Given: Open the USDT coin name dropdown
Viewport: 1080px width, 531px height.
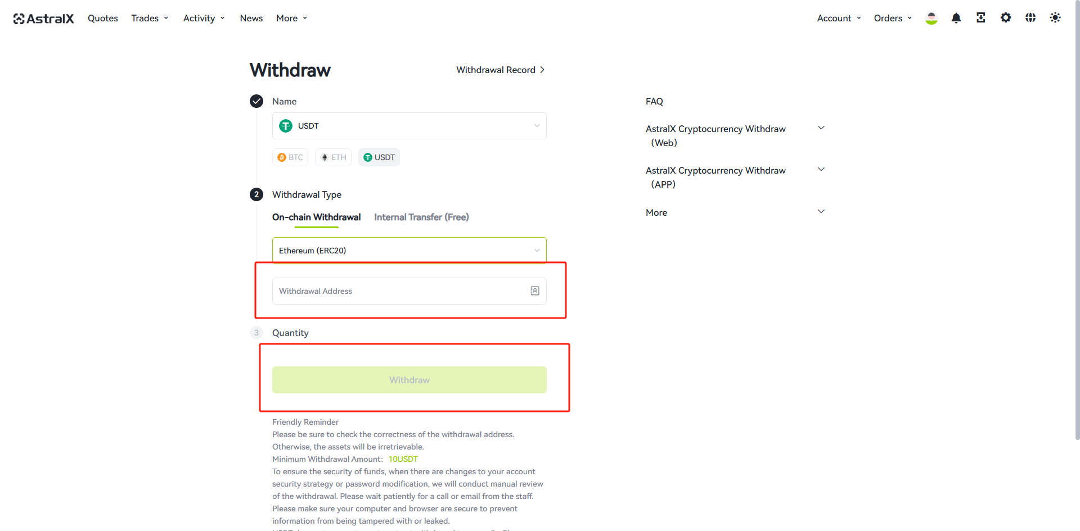Looking at the screenshot, I should [409, 126].
